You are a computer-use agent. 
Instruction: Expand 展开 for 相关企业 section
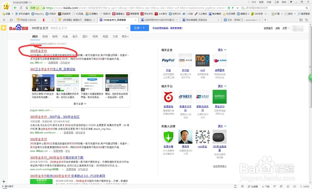222,50
